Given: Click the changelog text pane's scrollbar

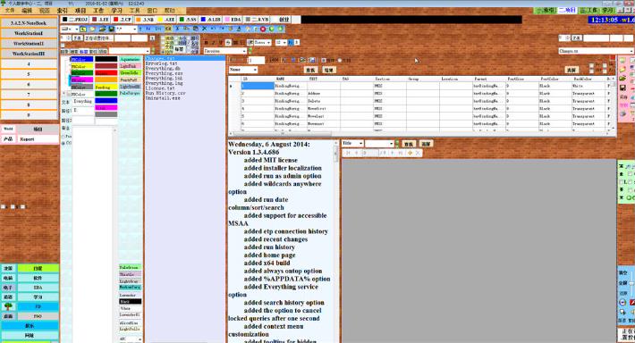Looking at the screenshot, I should [335, 240].
